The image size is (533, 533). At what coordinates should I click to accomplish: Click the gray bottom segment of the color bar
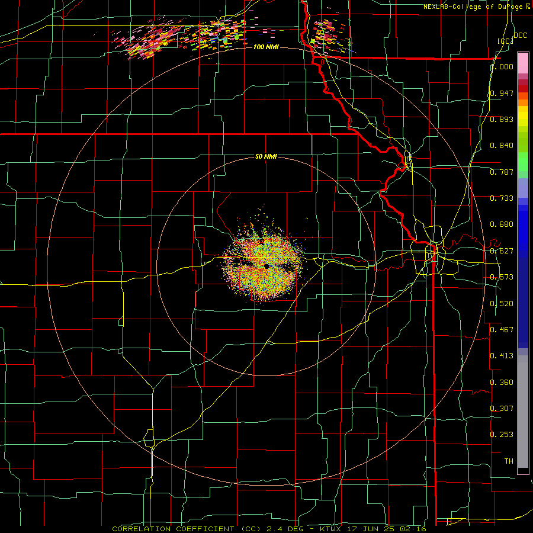pyautogui.click(x=523, y=412)
